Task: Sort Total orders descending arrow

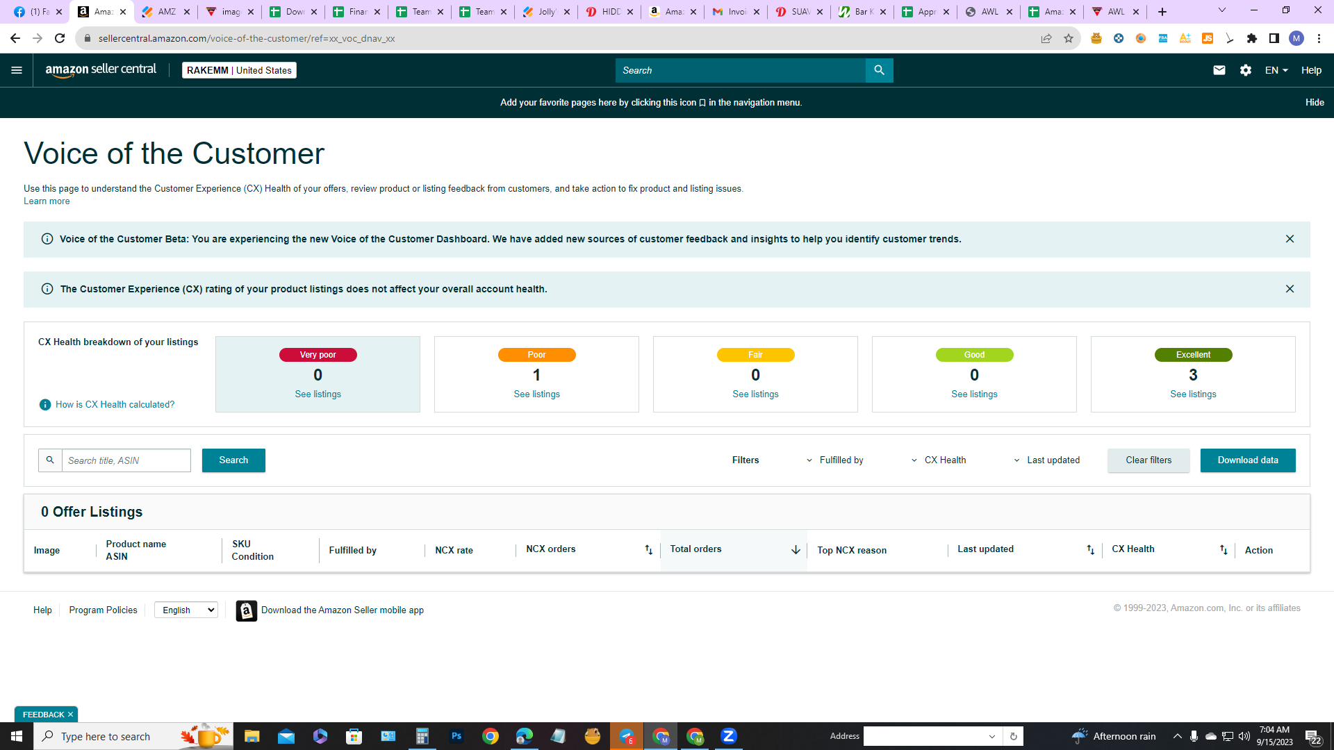Action: (796, 550)
